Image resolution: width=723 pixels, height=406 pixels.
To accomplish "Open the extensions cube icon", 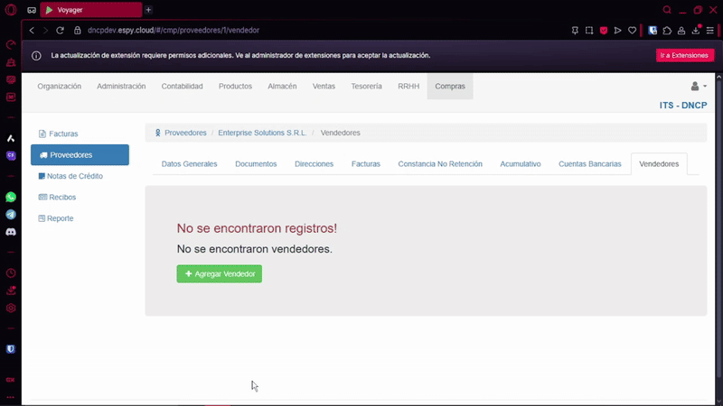I will click(x=667, y=31).
